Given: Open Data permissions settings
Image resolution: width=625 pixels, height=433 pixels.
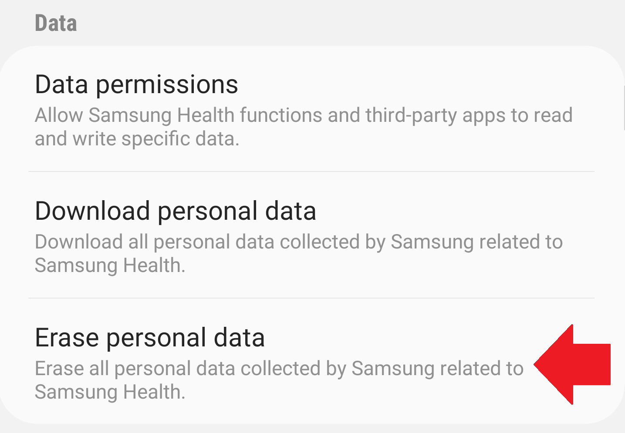Looking at the screenshot, I should [x=305, y=109].
